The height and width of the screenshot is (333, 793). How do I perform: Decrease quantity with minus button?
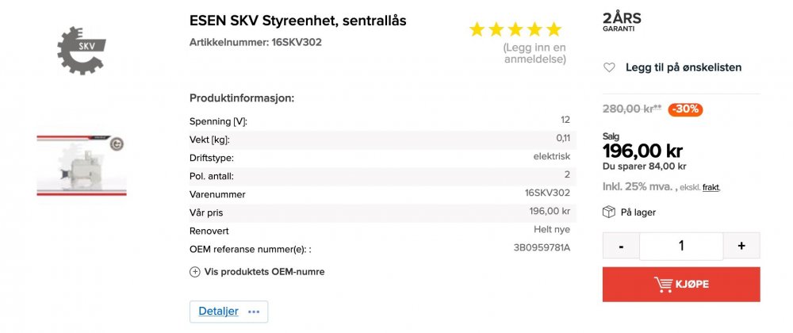pyautogui.click(x=621, y=246)
